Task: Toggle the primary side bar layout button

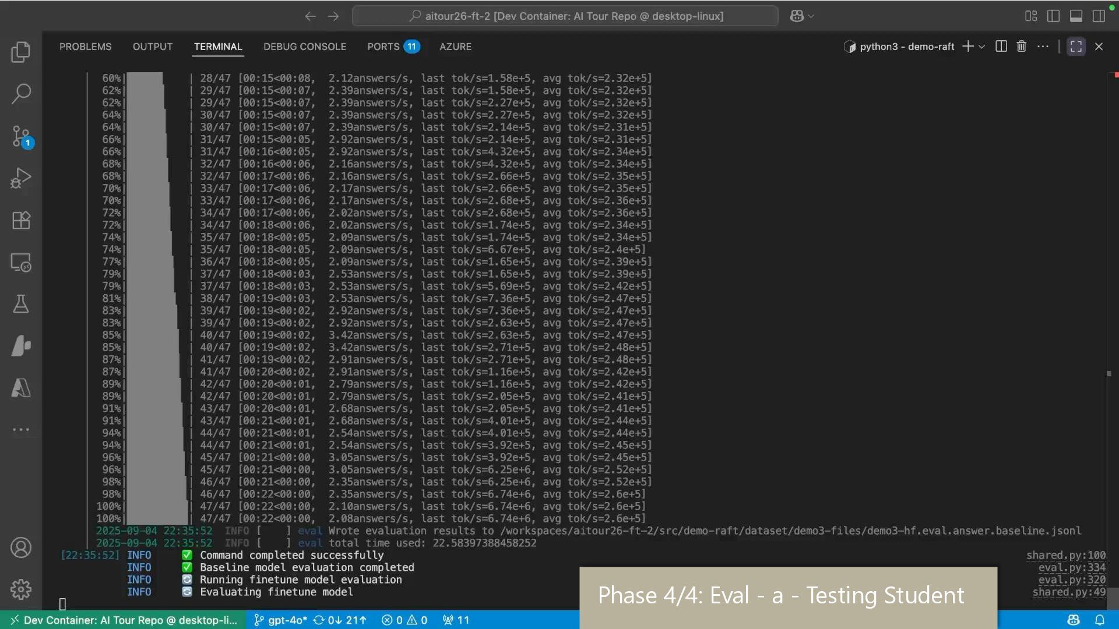Action: pos(1053,16)
